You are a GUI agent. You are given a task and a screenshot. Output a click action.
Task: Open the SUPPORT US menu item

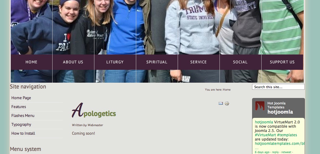[x=282, y=62]
